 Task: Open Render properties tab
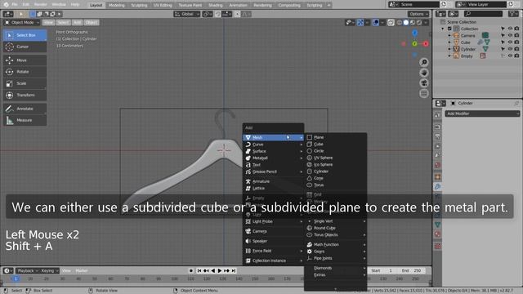click(x=438, y=127)
